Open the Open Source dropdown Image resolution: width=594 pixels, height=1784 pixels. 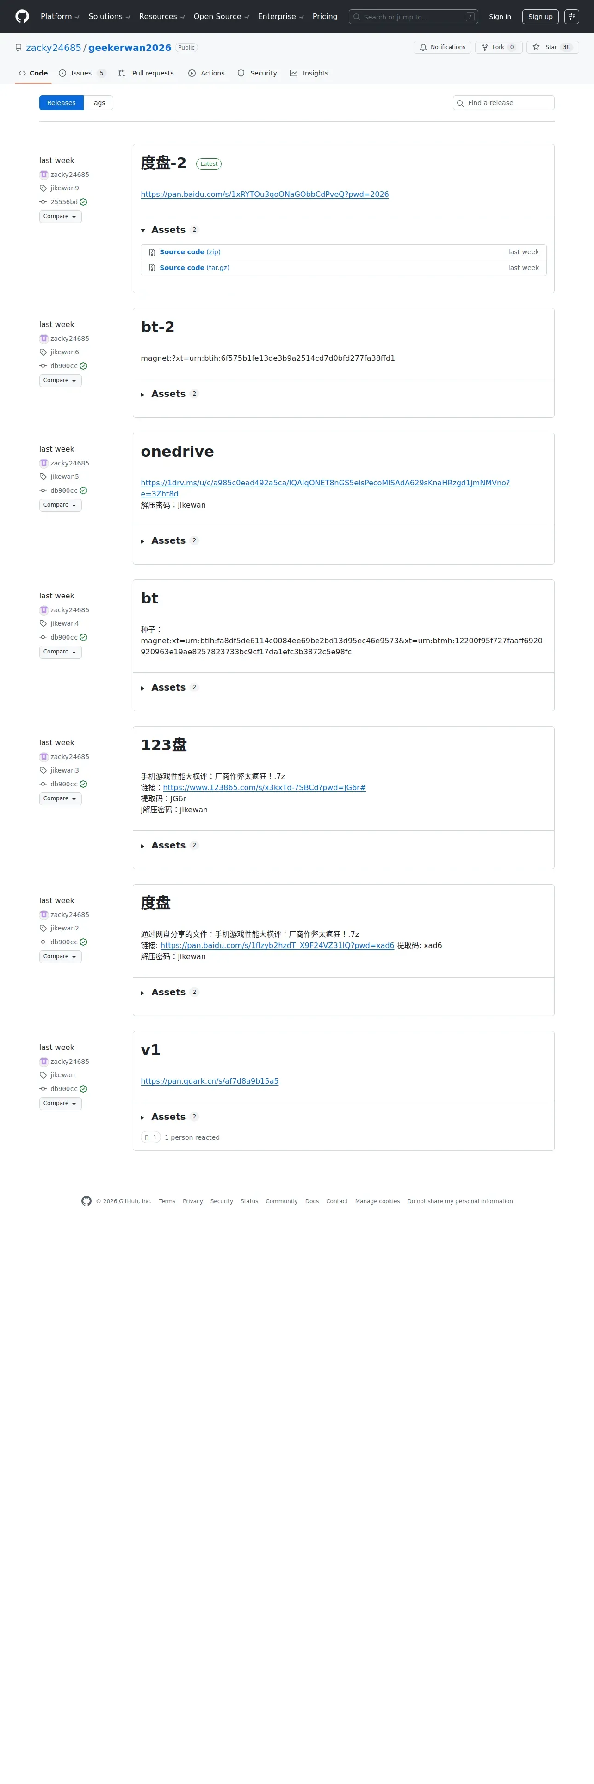coord(221,17)
